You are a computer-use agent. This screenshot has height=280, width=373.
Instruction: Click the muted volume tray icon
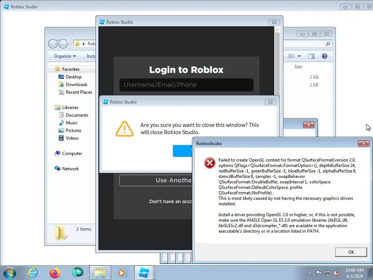click(x=336, y=273)
